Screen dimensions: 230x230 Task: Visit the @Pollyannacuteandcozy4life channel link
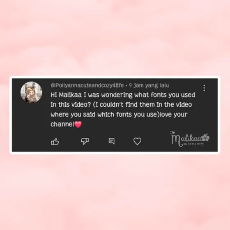coord(87,85)
